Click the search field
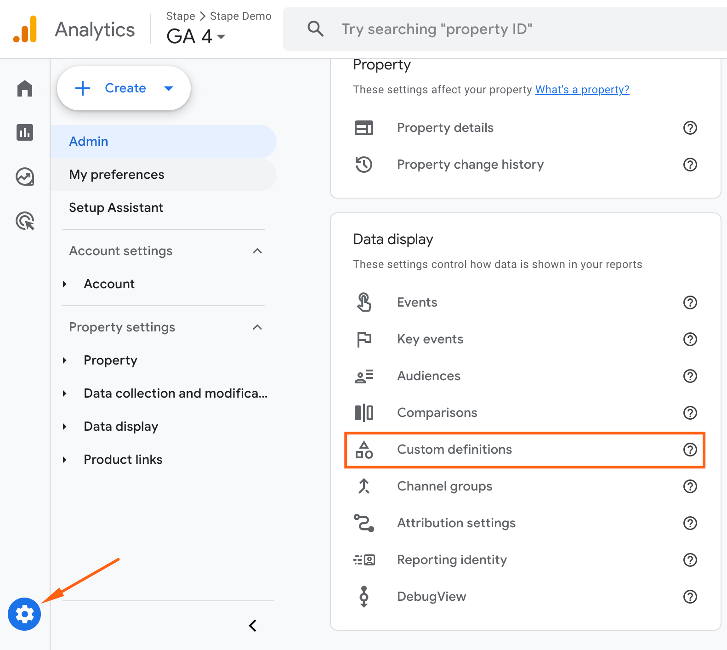727x650 pixels. click(x=505, y=29)
